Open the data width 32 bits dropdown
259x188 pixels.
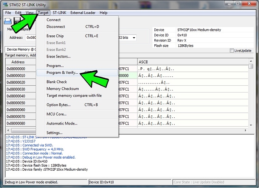134,38
